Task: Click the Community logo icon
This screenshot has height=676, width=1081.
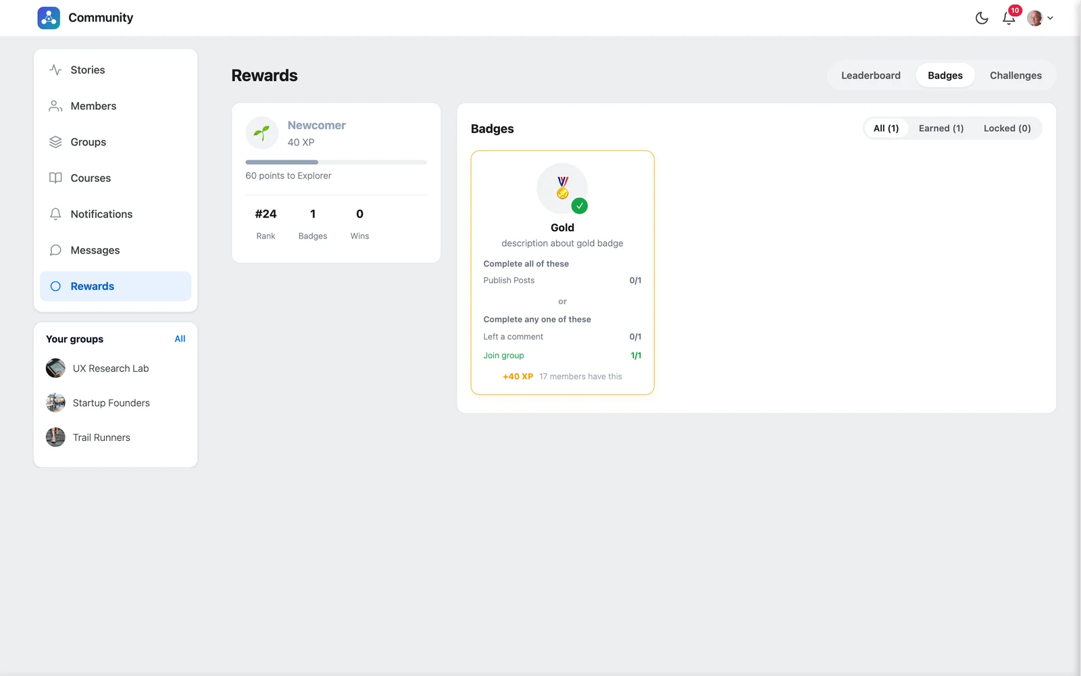Action: coord(49,18)
